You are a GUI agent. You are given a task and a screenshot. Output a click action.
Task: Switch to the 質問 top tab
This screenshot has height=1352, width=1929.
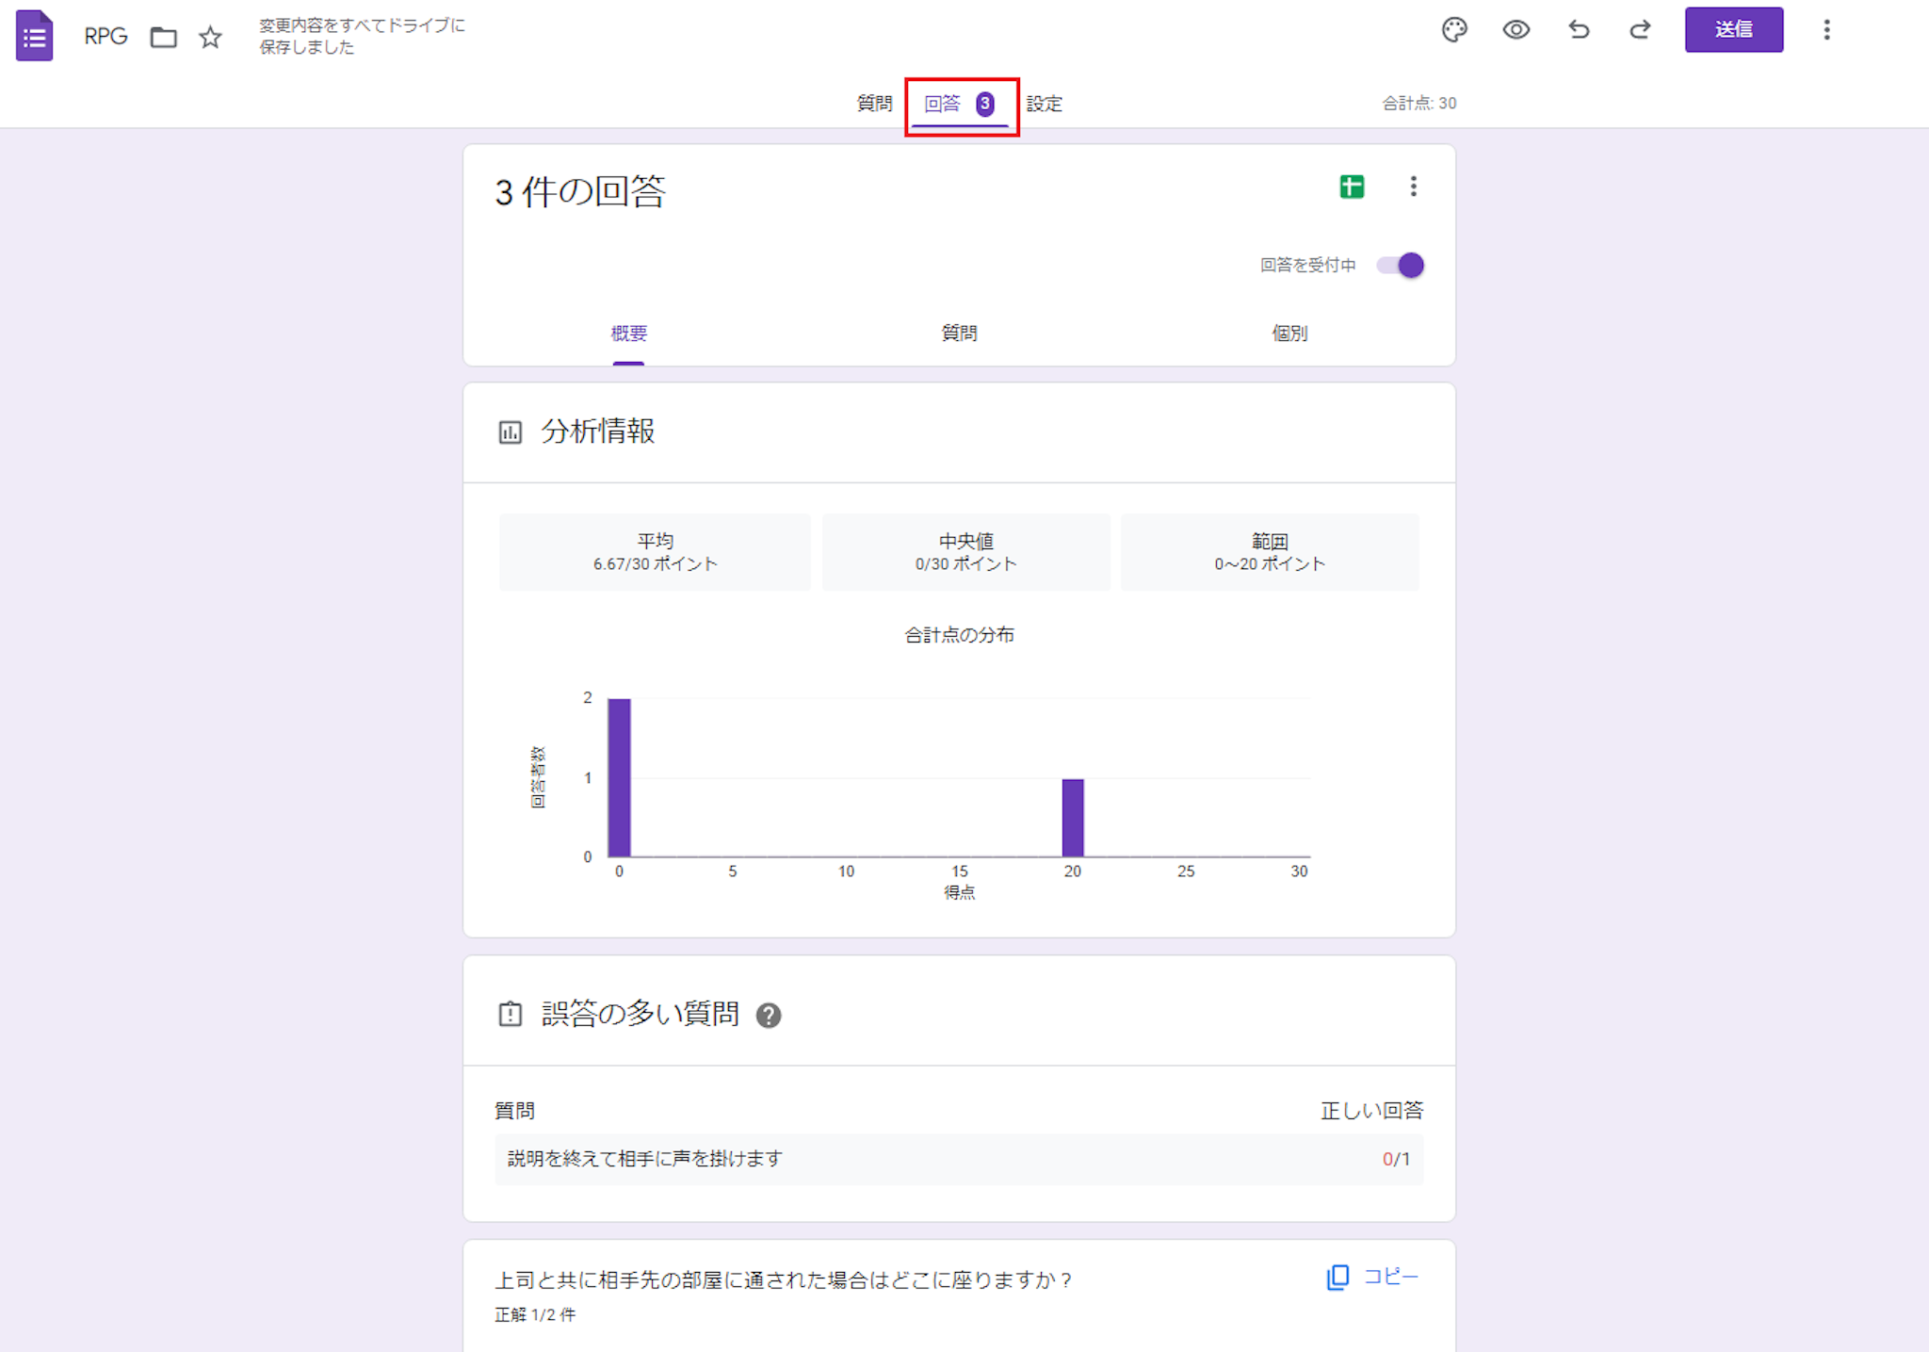coord(874,104)
